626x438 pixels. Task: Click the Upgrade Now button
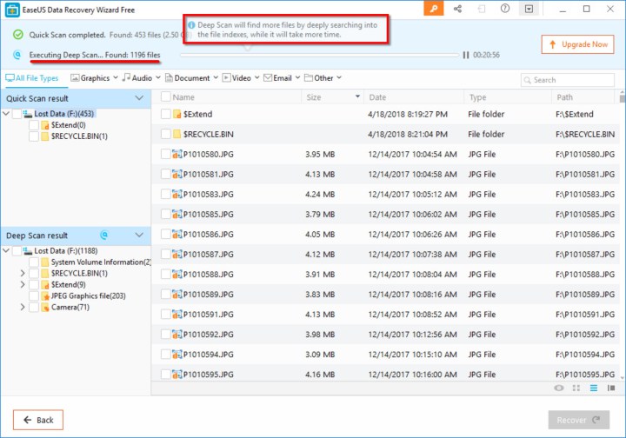(577, 43)
